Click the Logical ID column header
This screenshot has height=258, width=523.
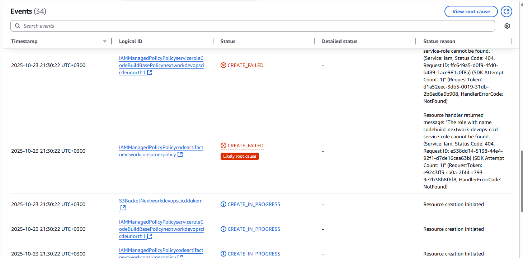click(131, 41)
